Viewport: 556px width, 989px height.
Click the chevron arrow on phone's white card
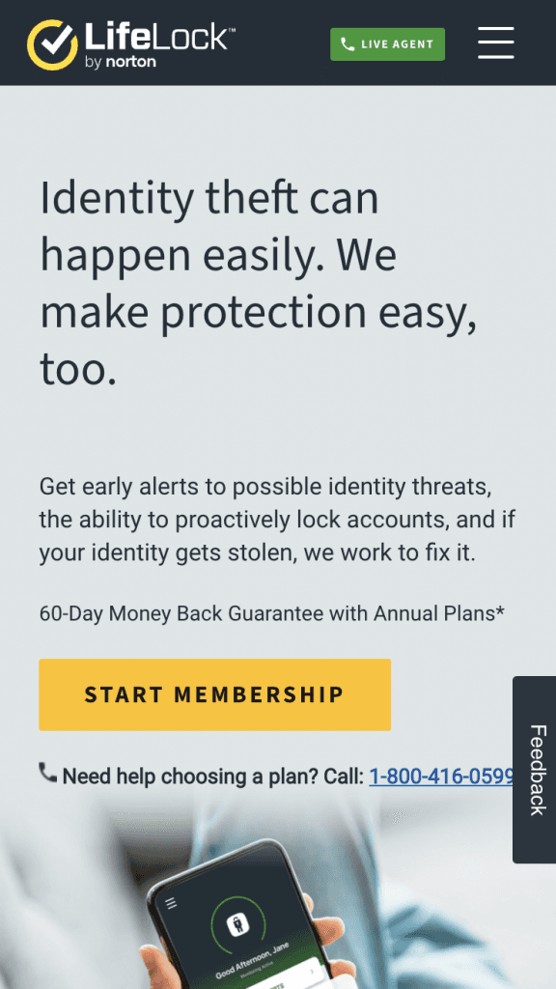pyautogui.click(x=314, y=972)
